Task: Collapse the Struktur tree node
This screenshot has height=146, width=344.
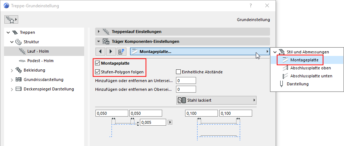Action: (x=12, y=42)
